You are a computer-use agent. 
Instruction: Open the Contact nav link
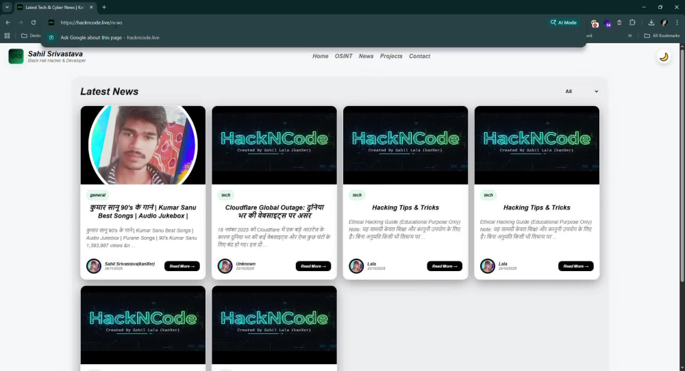pos(419,56)
